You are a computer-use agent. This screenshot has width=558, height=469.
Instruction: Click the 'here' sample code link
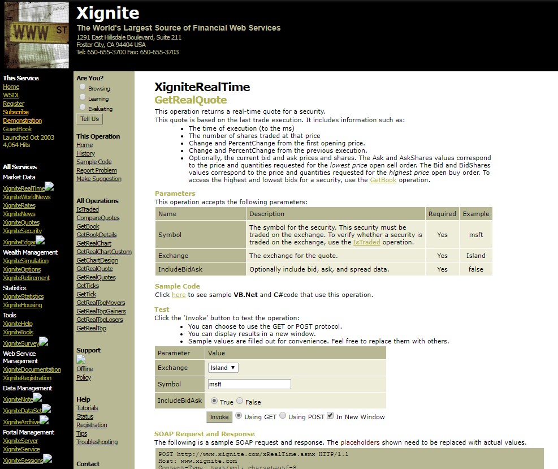[x=179, y=295]
